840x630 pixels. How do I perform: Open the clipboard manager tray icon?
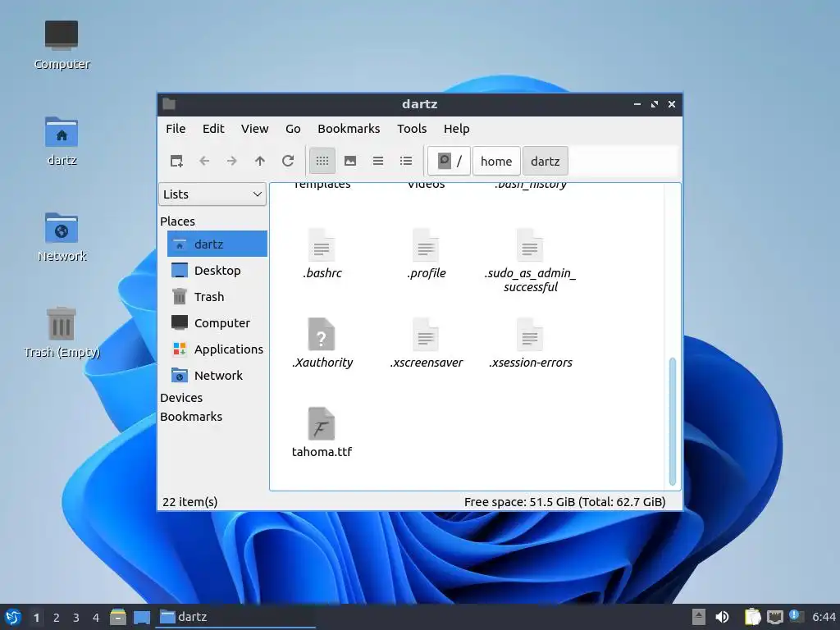752,617
